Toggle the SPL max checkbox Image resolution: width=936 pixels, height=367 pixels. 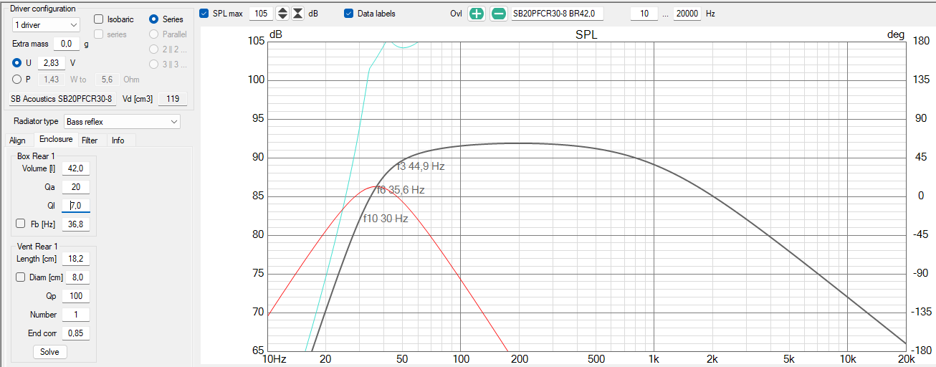point(204,14)
